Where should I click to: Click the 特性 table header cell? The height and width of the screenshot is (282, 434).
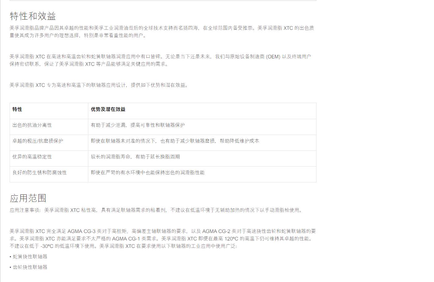49,111
